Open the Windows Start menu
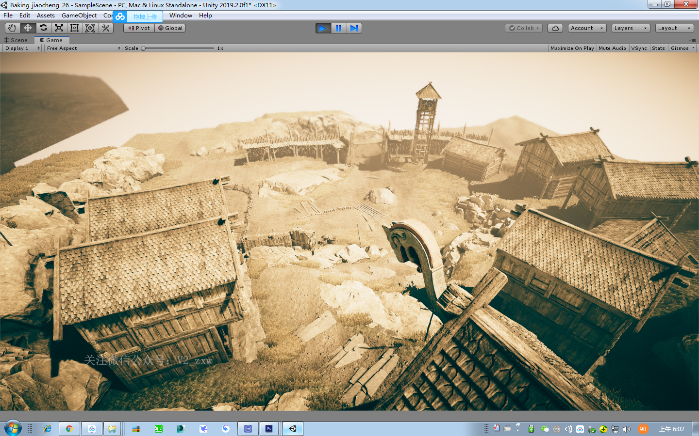This screenshot has height=436, width=699. [13, 429]
